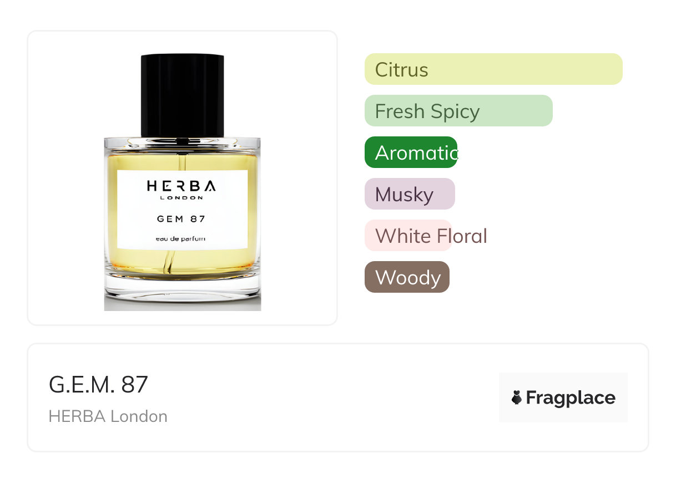The width and height of the screenshot is (676, 479).
Task: Click the small LONDON text on the bottle label
Action: click(x=181, y=197)
